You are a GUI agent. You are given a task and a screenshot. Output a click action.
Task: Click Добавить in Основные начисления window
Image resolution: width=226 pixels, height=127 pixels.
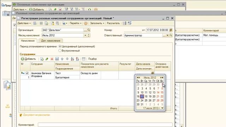(37, 10)
